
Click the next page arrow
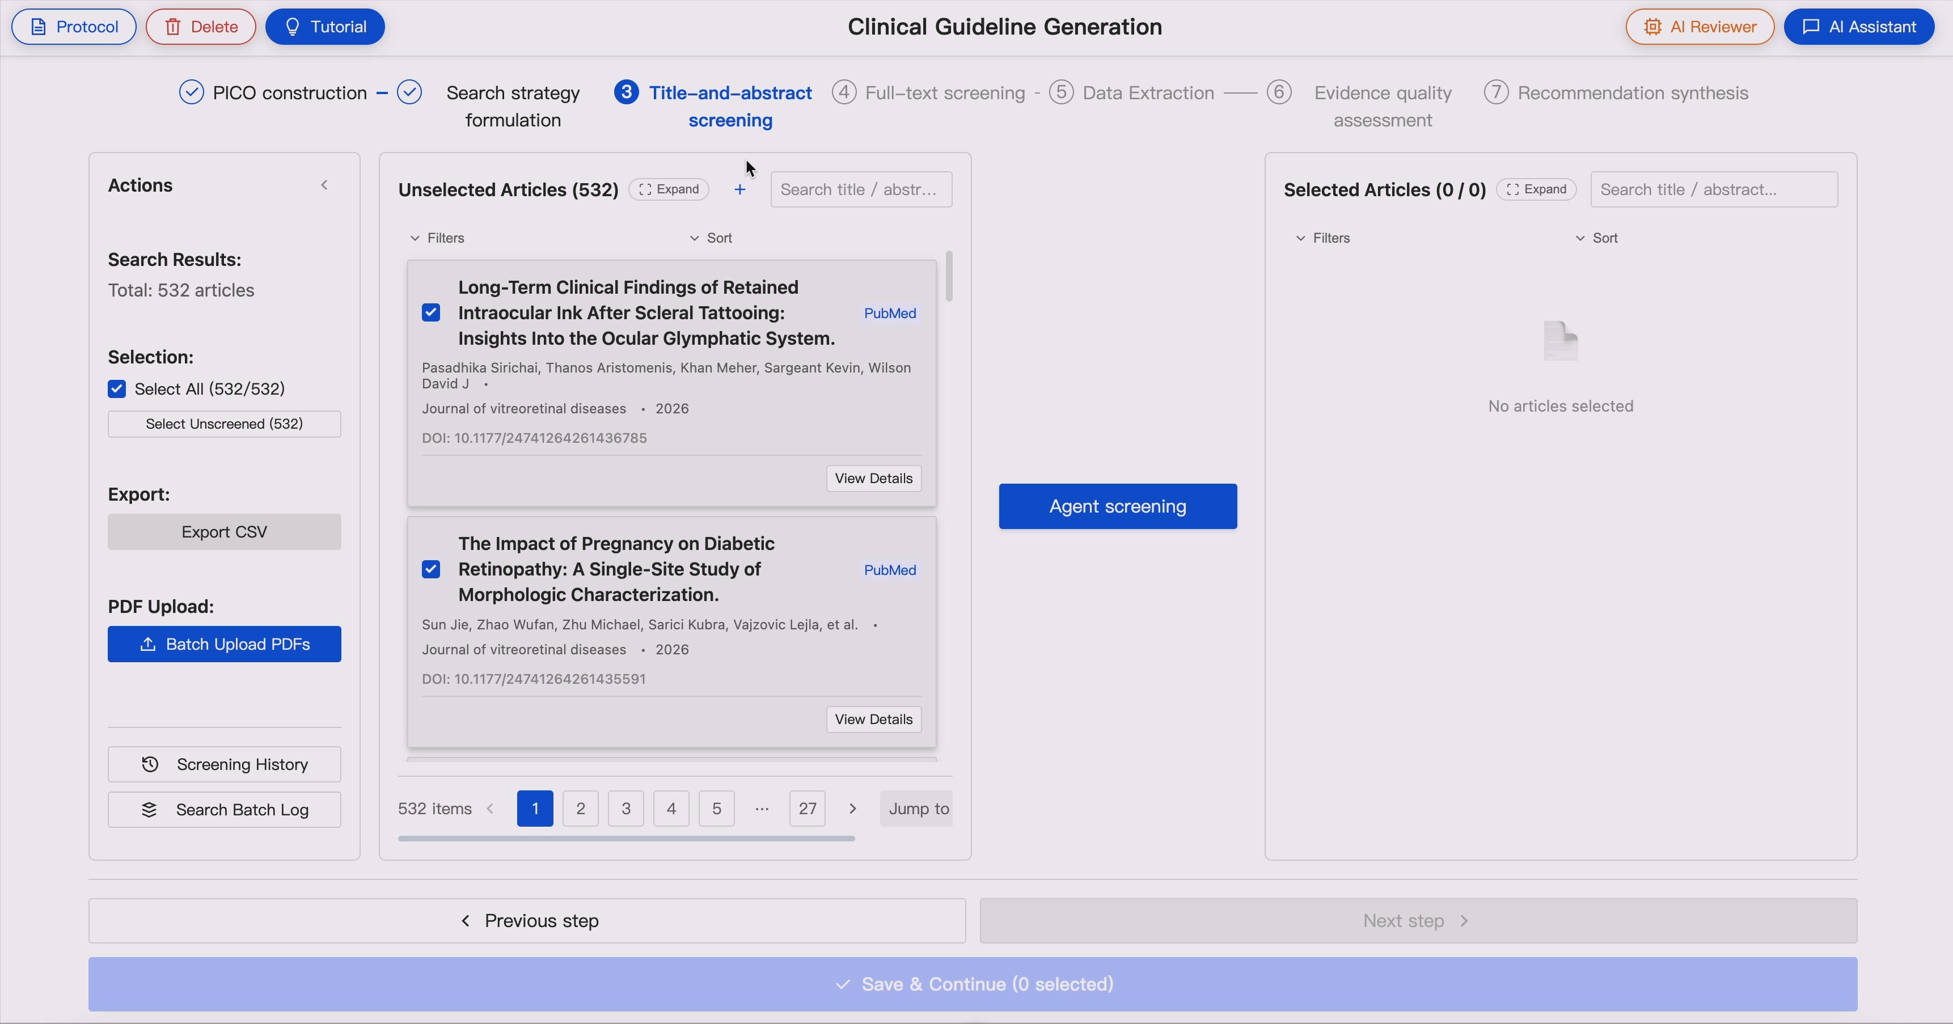pyautogui.click(x=853, y=809)
